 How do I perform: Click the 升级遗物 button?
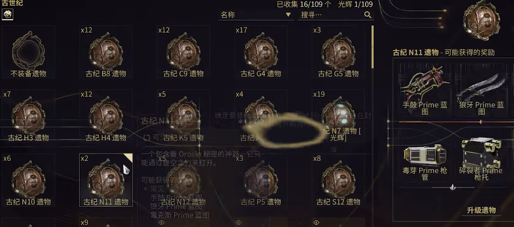tap(481, 210)
